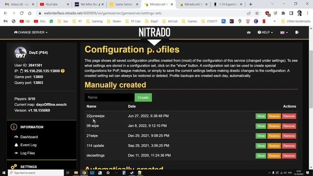
Task: Open the Chrome three-dot menu
Action: pos(308,13)
